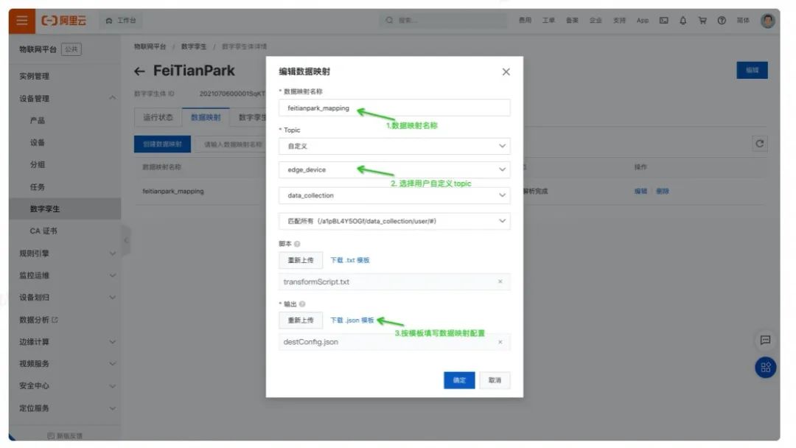The image size is (796, 448).
Task: Open 数字孪生 breadcrumb link
Action: click(x=194, y=46)
